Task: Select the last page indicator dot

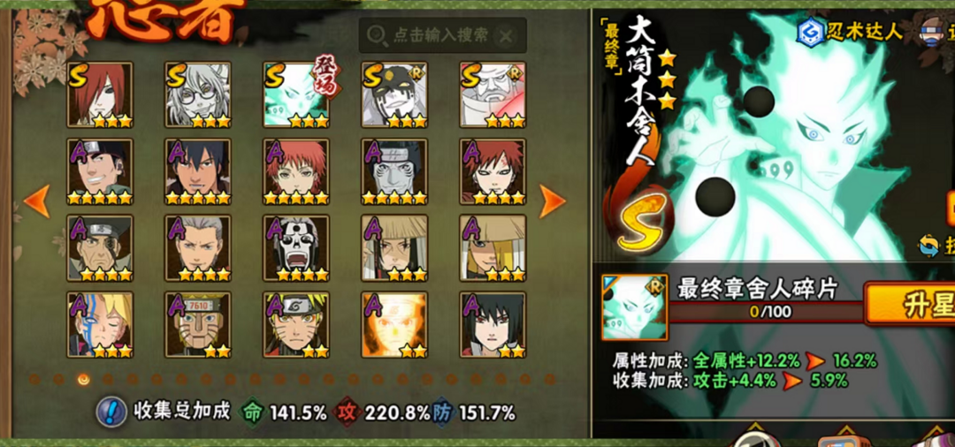Action: pyautogui.click(x=550, y=380)
